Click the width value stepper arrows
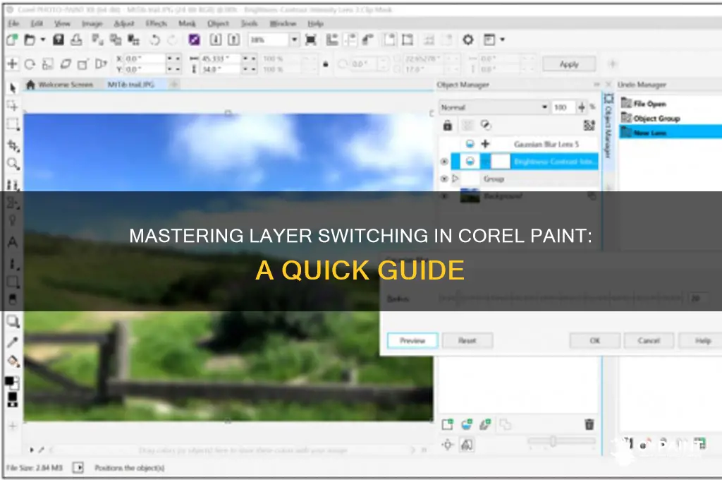Image resolution: width=722 pixels, height=480 pixels. tap(249, 59)
